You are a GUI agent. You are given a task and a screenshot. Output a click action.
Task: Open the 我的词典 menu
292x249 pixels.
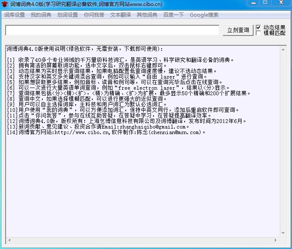(x=41, y=15)
